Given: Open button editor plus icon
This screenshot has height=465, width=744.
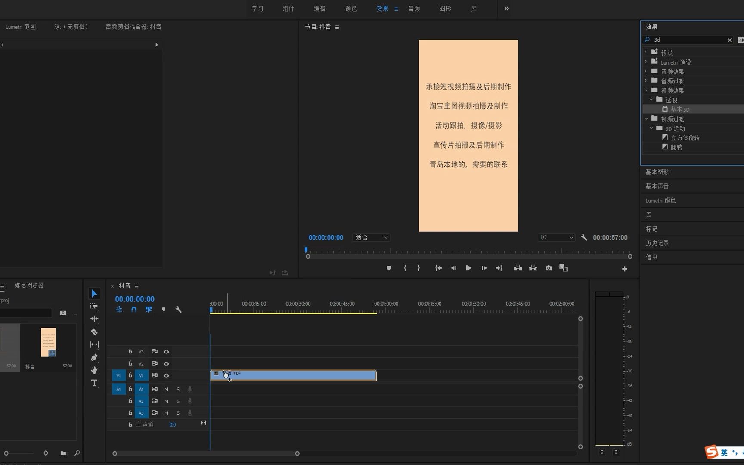Looking at the screenshot, I should pos(625,269).
